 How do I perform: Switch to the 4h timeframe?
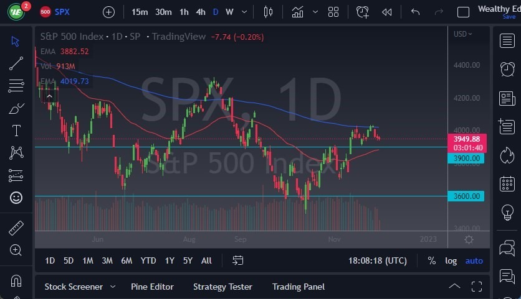point(201,12)
